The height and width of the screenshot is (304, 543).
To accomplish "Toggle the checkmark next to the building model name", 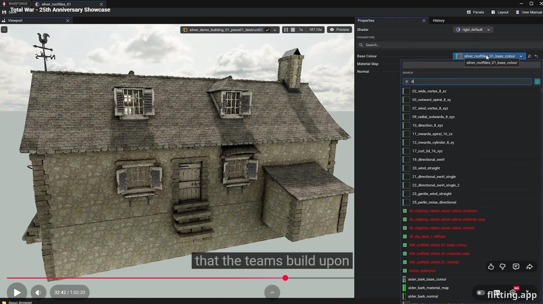I will (x=267, y=30).
